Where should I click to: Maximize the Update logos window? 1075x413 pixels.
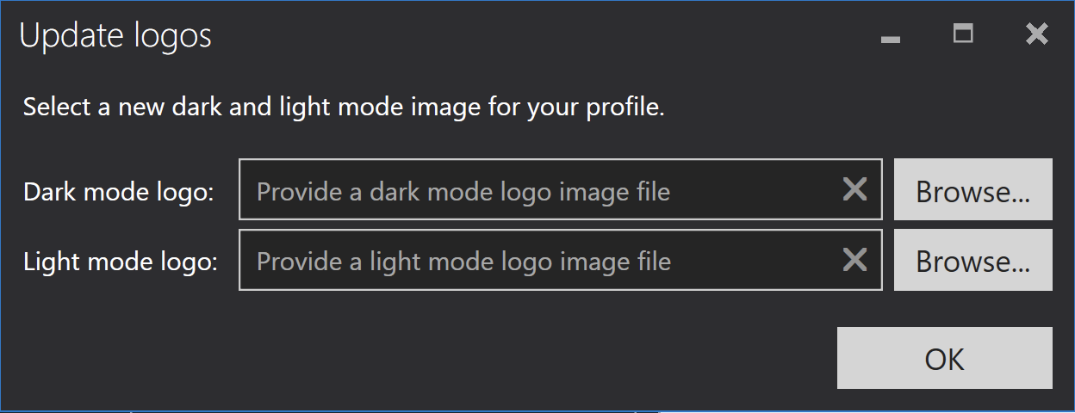coord(963,34)
